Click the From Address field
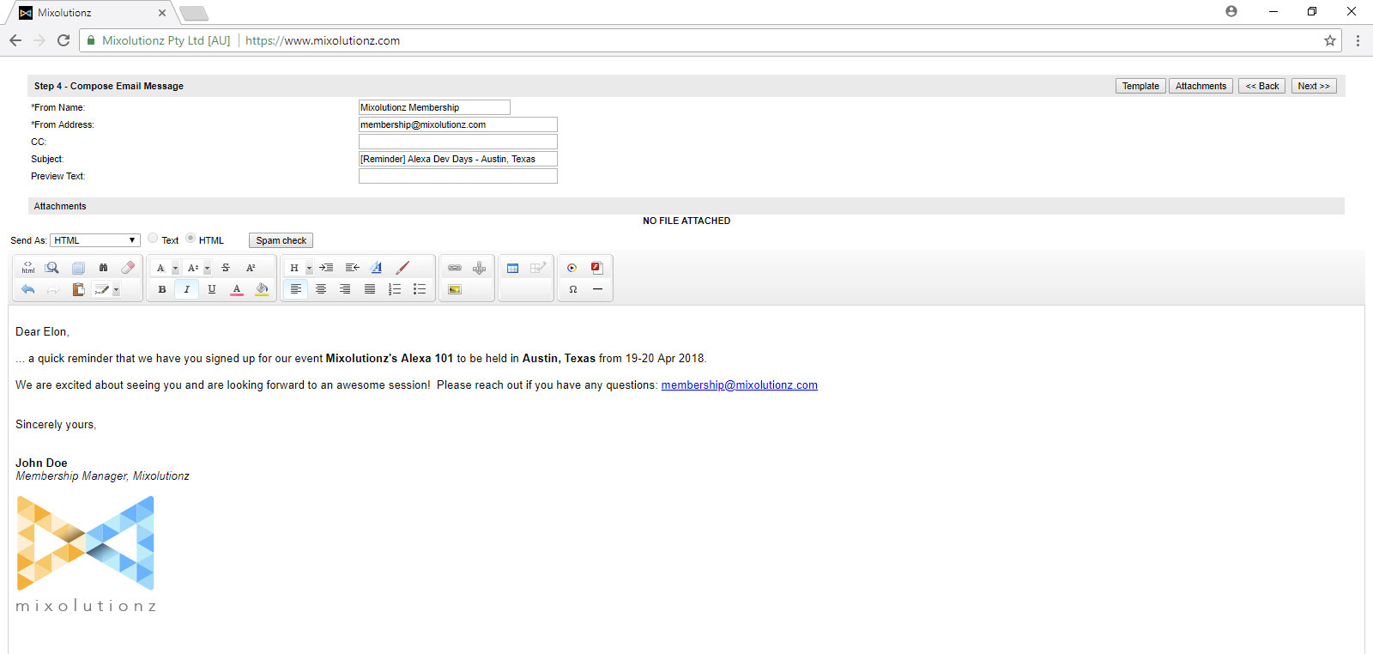 458,124
